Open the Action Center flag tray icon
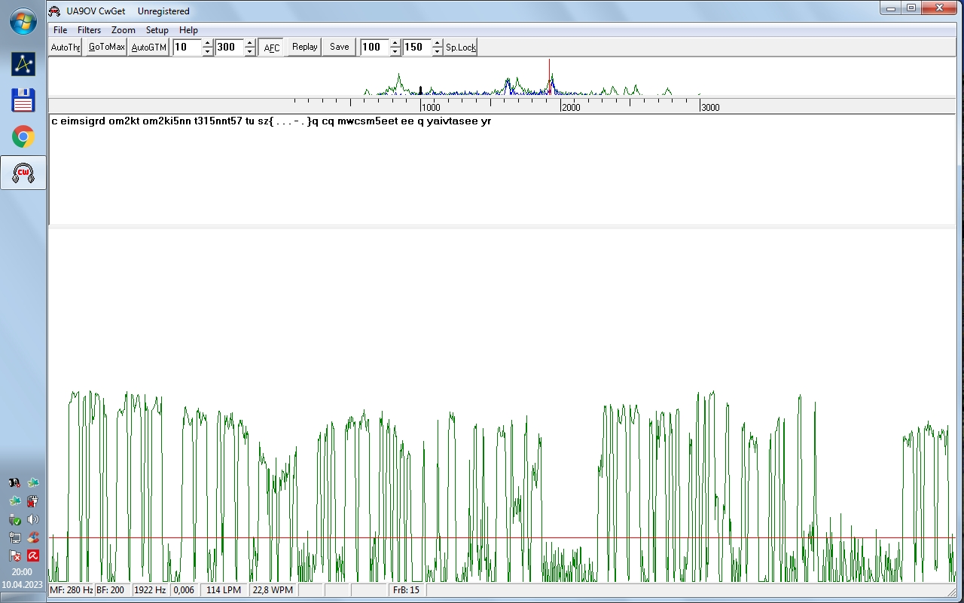The image size is (964, 603). [14, 556]
